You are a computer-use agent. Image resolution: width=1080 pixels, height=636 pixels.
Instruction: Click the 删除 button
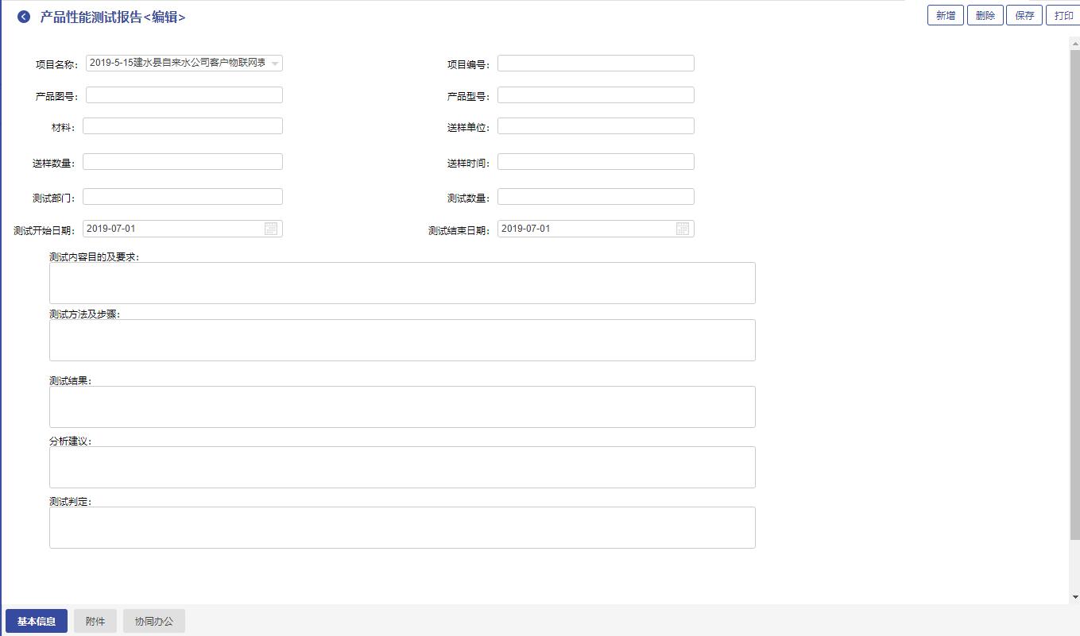click(x=985, y=16)
